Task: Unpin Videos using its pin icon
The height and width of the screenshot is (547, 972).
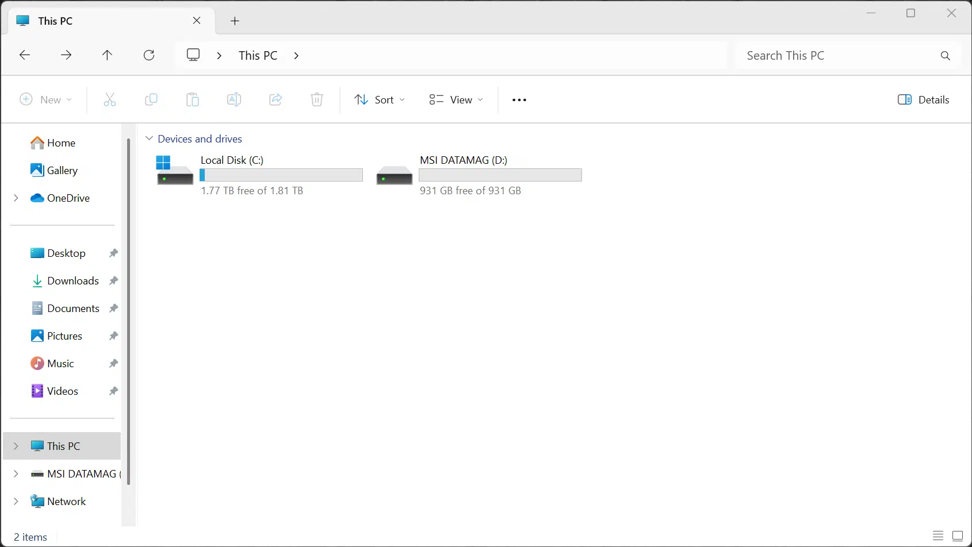Action: pos(113,391)
